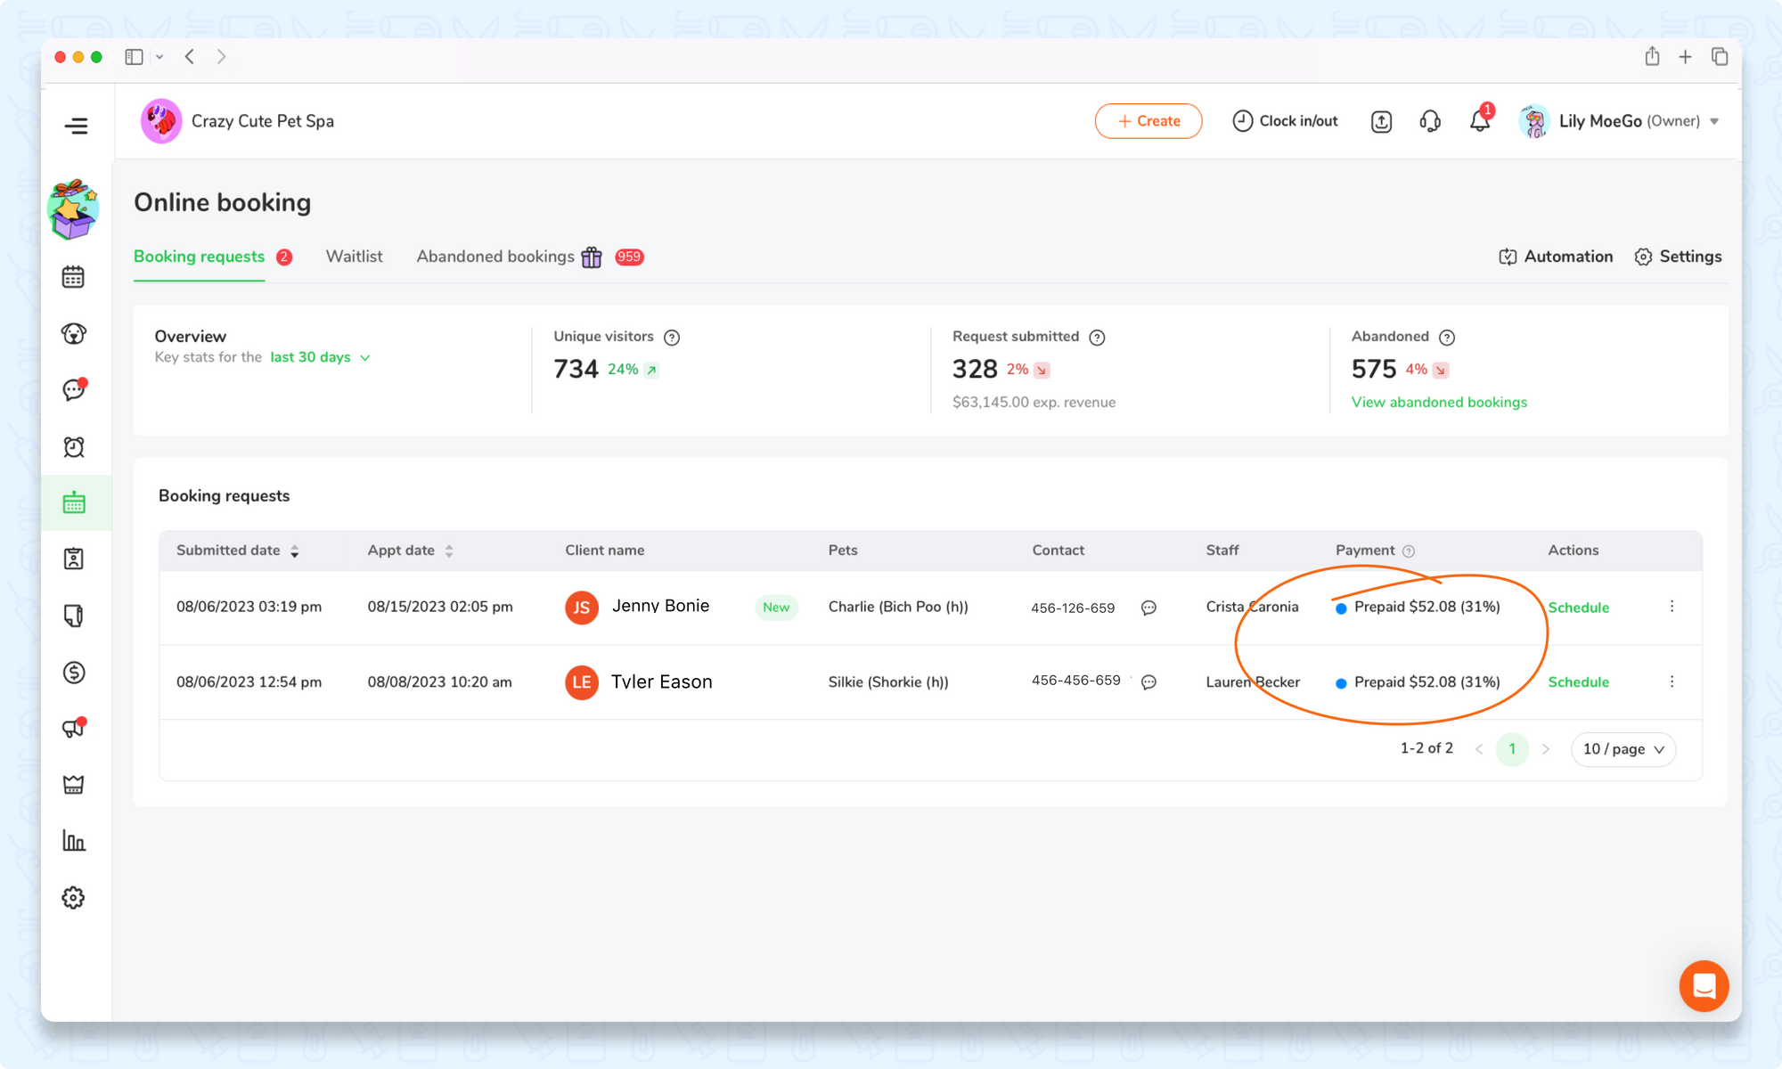Toggle the hamburger menu to collapse sidebar
Viewport: 1782px width, 1069px height.
point(77,126)
